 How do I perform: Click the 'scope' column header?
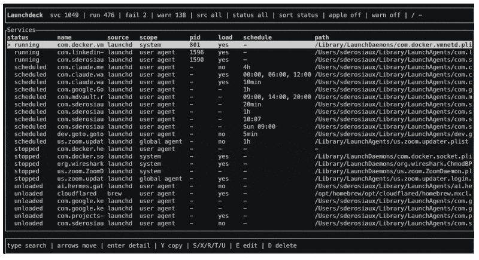point(148,37)
